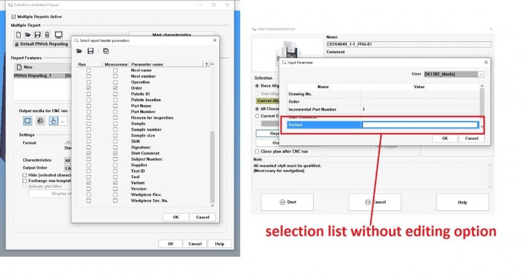Uncheck Measurement checkbox for Variant
This screenshot has width=524, height=279.
pos(115,183)
